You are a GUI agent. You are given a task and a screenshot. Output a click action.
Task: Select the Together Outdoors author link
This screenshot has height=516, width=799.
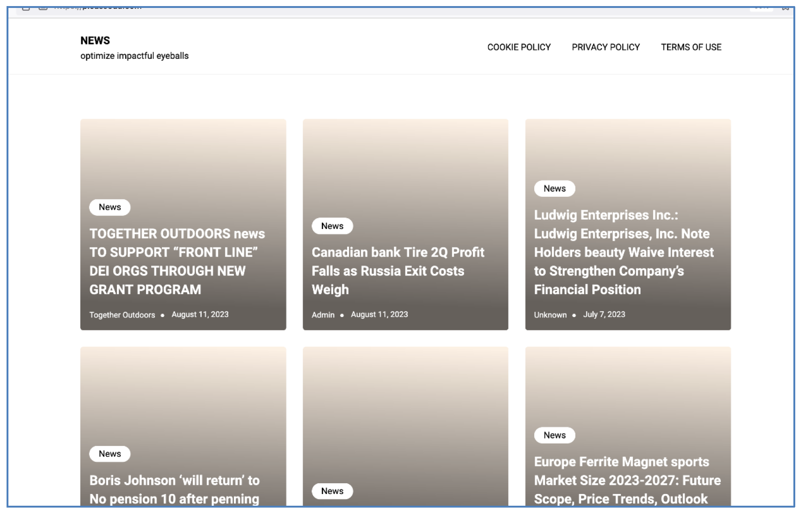[x=122, y=315]
